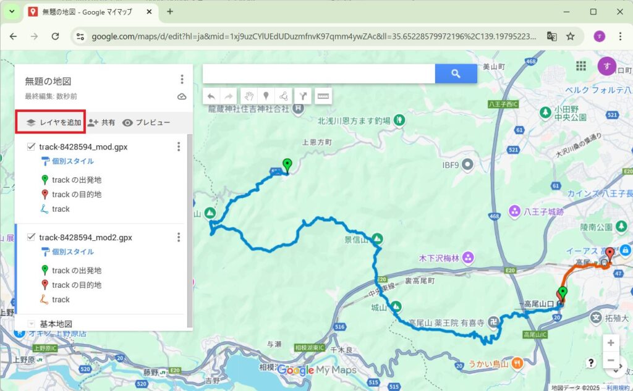Screen dimensions: 633x391
Task: Select track の出発地 in first layer
Action: 76,180
